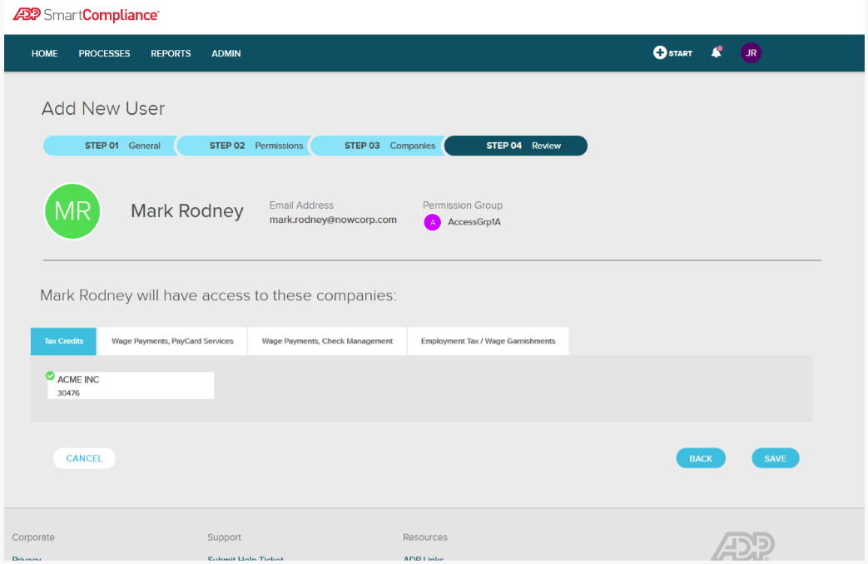Screen dimensions: 868x564
Task: Toggle the green check on ACME INC
Action: [x=50, y=376]
